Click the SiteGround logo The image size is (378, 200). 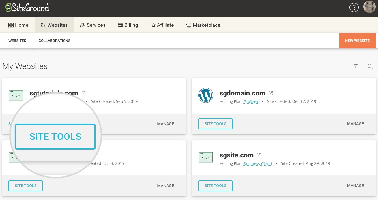(27, 7)
